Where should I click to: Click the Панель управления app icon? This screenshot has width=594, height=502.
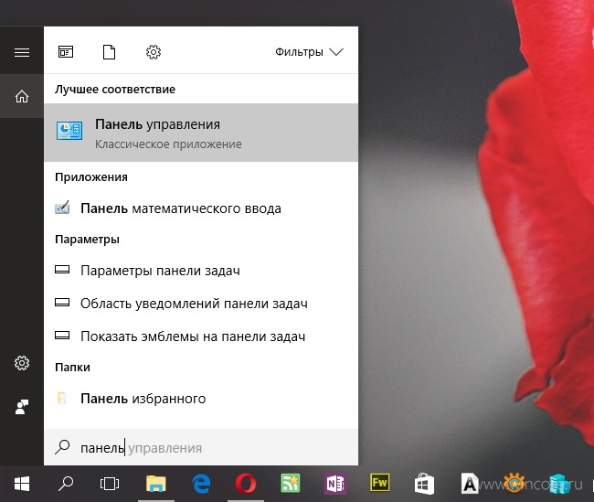[69, 131]
